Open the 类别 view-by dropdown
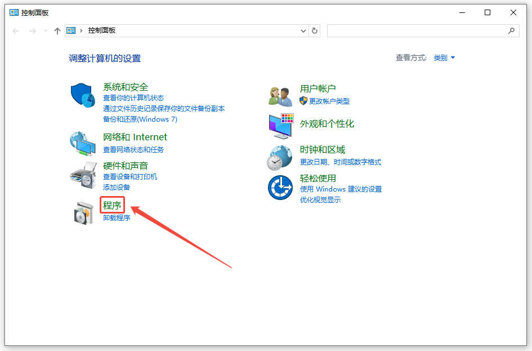Screen dimensions: 532x351 (444, 58)
